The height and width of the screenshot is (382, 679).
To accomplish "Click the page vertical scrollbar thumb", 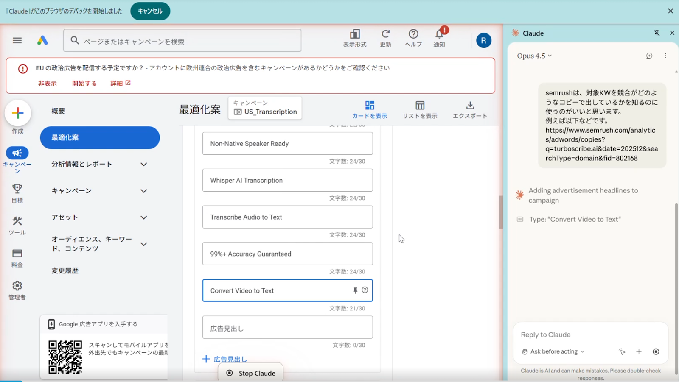I will (501, 212).
